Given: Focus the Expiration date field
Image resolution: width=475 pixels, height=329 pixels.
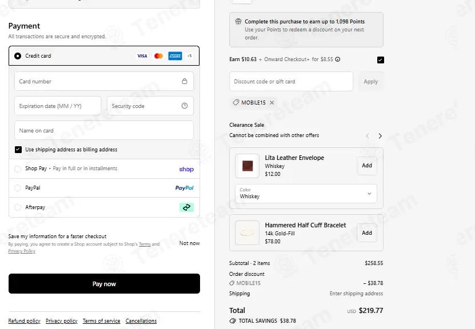Looking at the screenshot, I should tap(58, 106).
